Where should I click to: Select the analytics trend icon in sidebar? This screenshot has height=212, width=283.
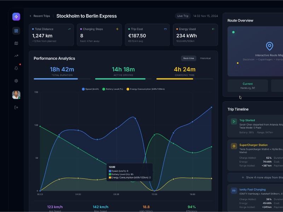[x=16, y=55]
